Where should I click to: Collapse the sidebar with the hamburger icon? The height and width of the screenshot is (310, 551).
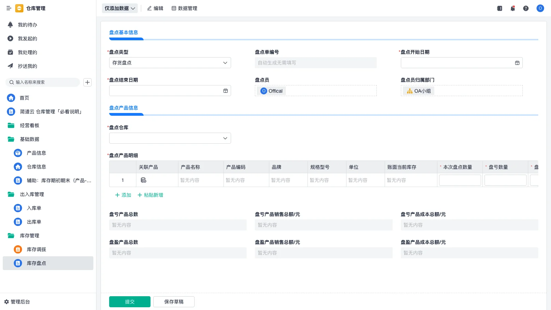click(9, 8)
